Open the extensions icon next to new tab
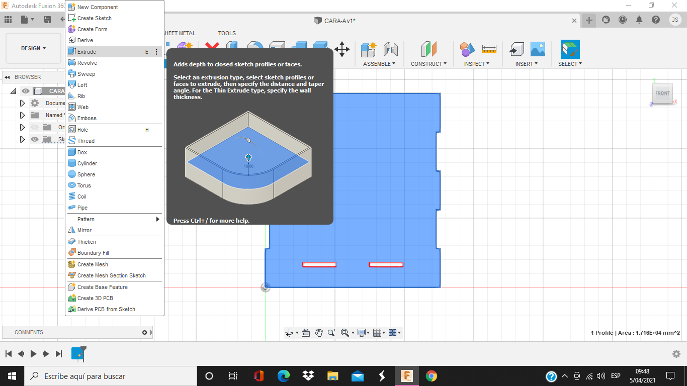Image resolution: width=687 pixels, height=386 pixels. coord(606,20)
